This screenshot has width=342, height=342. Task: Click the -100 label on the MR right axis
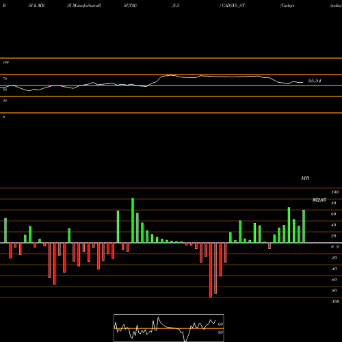click(334, 302)
